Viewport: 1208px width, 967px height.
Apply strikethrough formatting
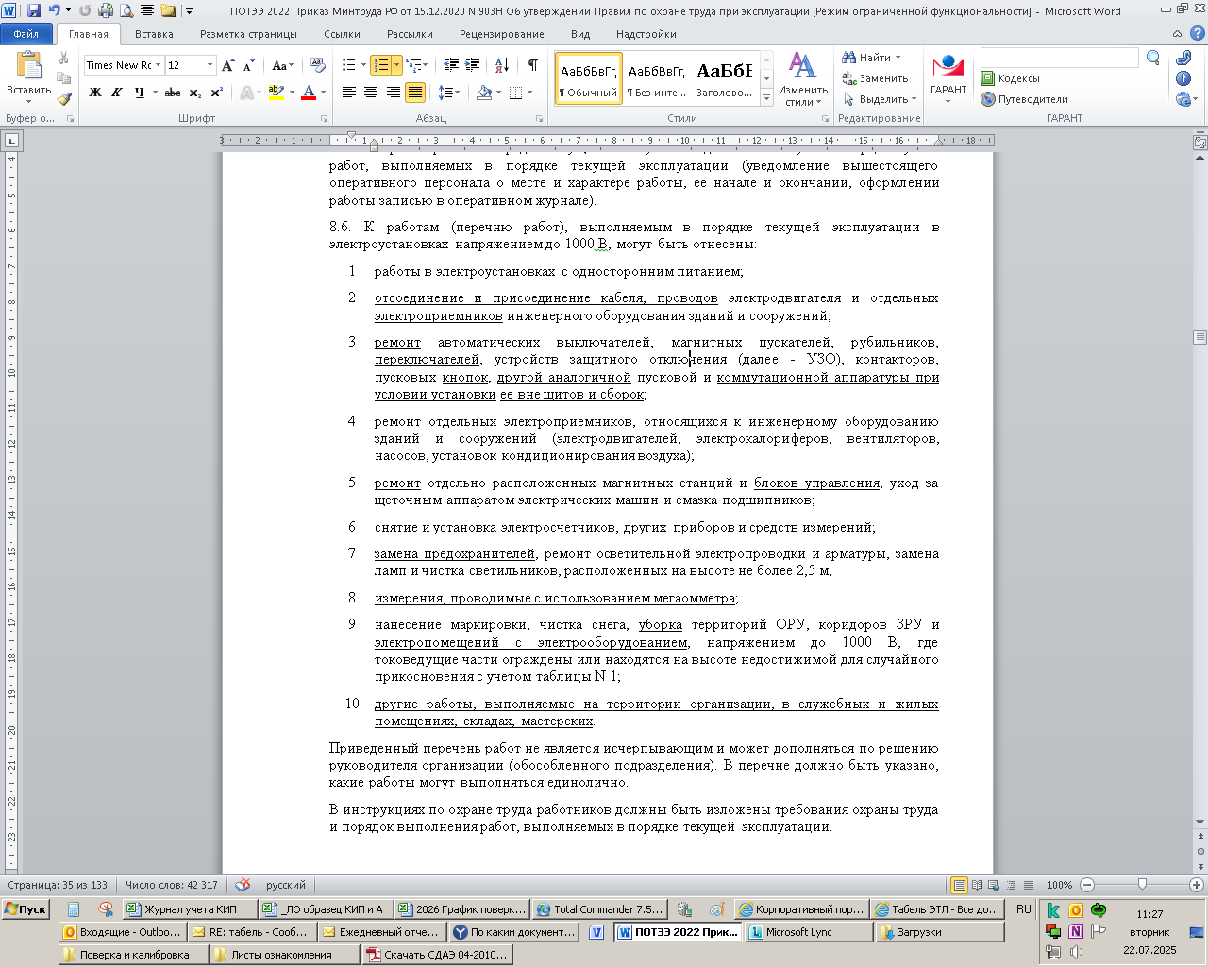(172, 93)
